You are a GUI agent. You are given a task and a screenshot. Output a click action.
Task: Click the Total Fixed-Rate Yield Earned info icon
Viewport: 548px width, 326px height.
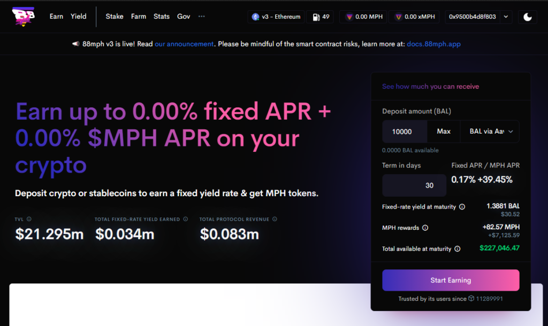point(186,219)
